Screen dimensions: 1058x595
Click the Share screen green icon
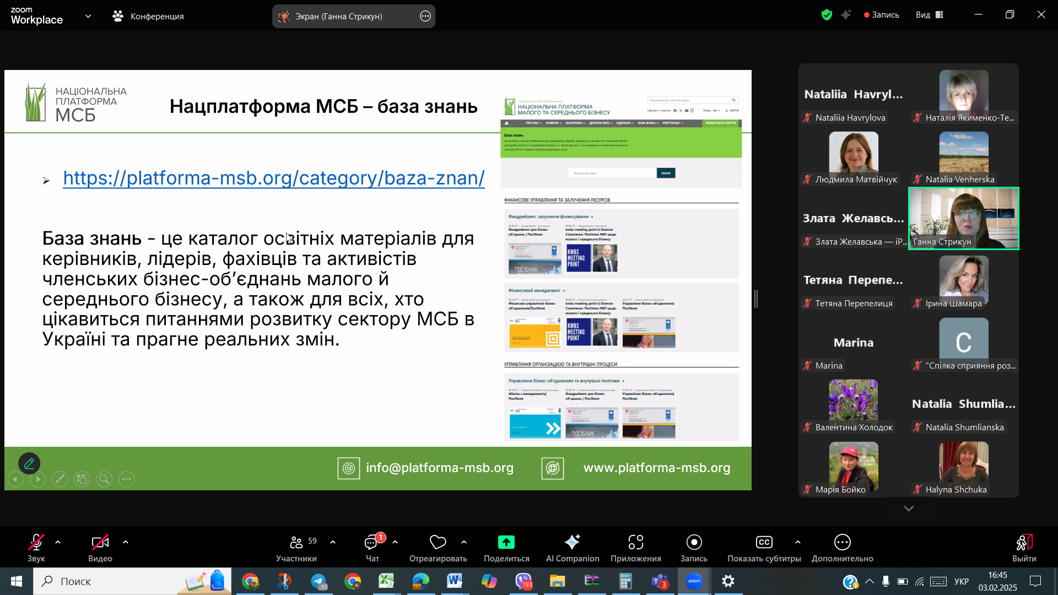pos(506,543)
